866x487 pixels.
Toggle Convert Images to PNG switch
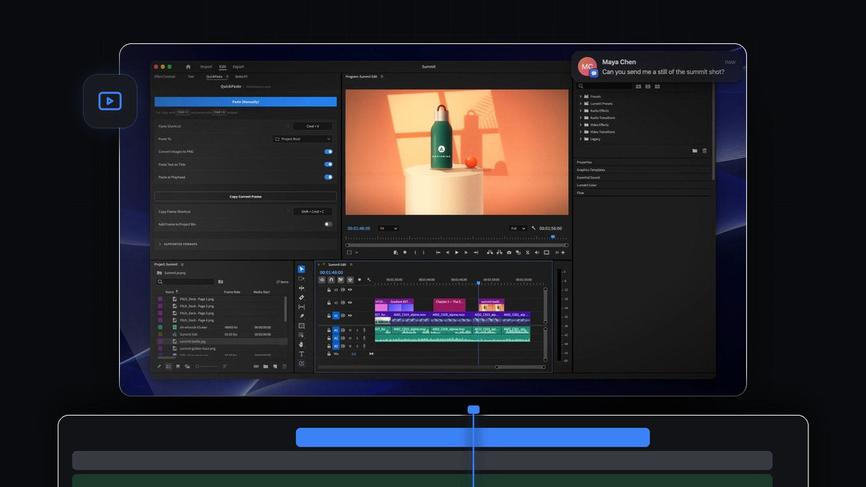(328, 152)
